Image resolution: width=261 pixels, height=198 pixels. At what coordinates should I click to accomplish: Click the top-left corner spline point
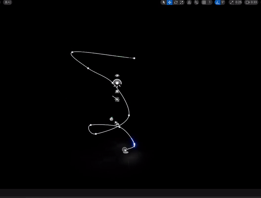(72, 52)
